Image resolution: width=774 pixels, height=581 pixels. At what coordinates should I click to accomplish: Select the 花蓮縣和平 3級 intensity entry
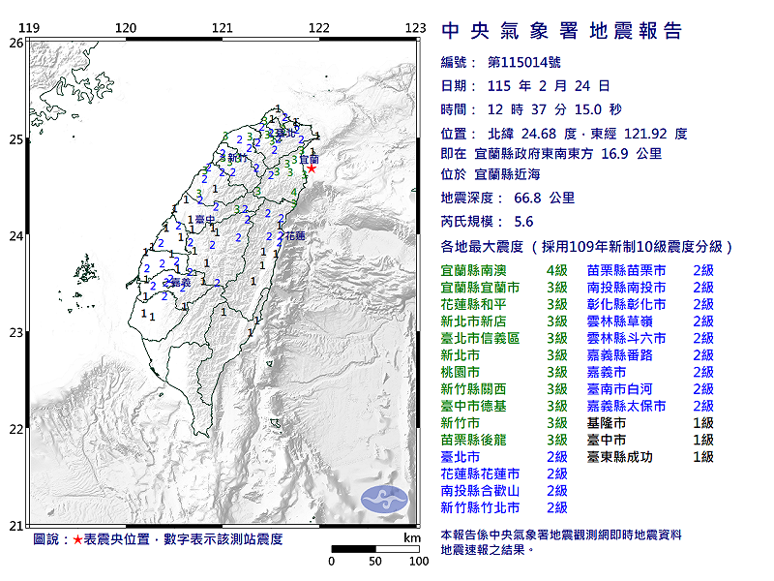(504, 304)
